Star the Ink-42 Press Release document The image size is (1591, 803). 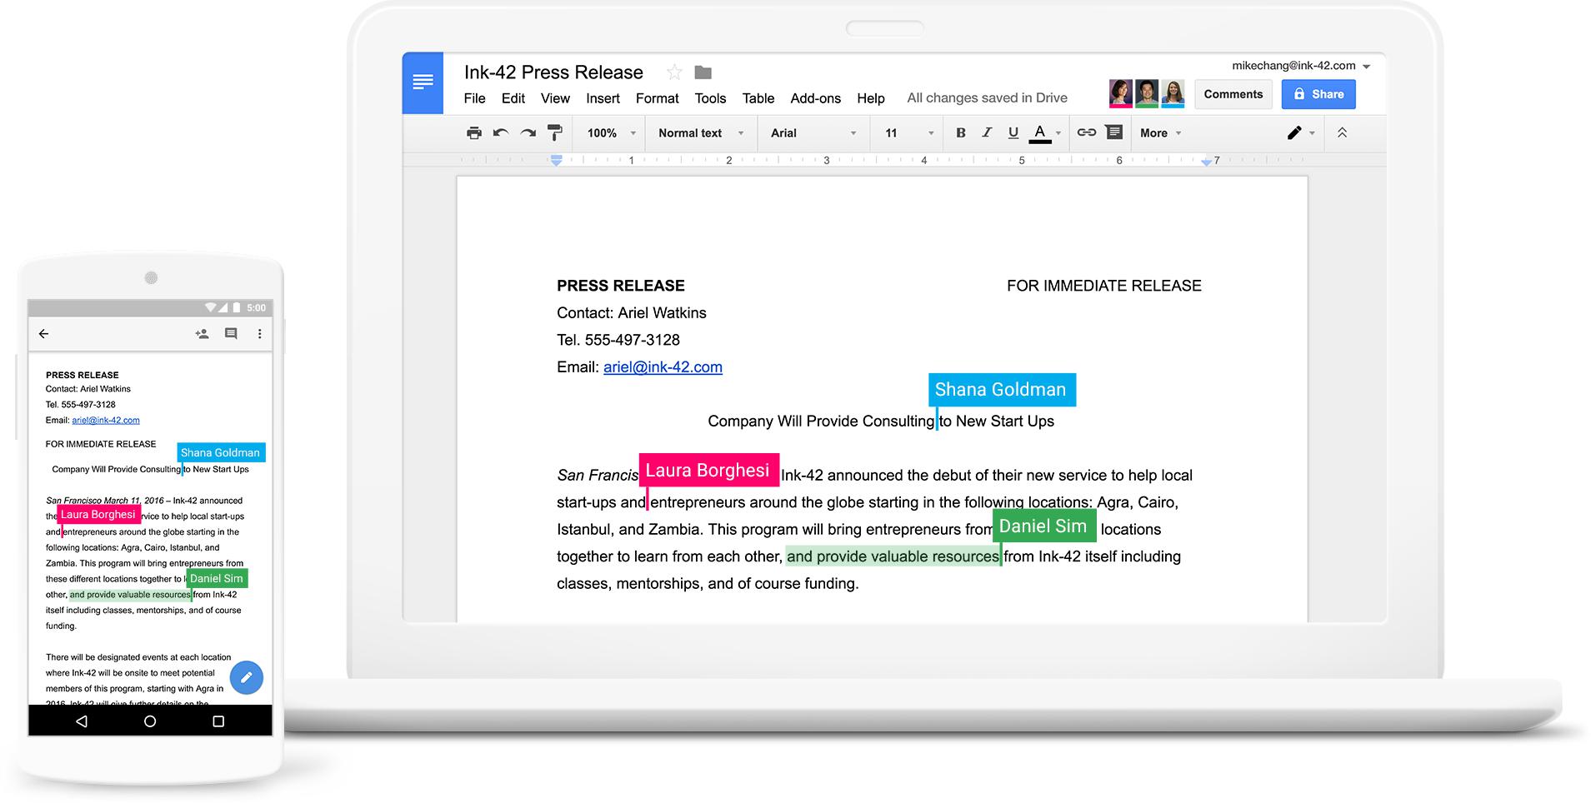coord(674,72)
